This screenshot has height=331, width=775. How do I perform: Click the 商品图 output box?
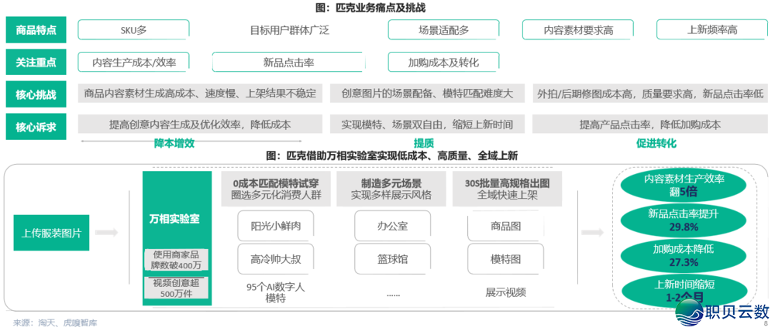click(x=505, y=226)
